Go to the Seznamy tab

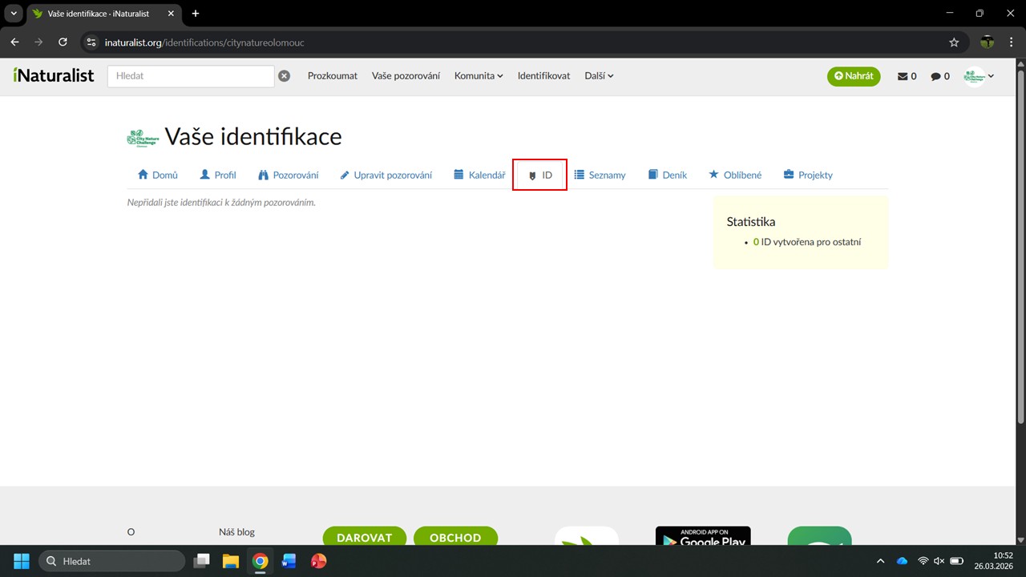click(600, 175)
